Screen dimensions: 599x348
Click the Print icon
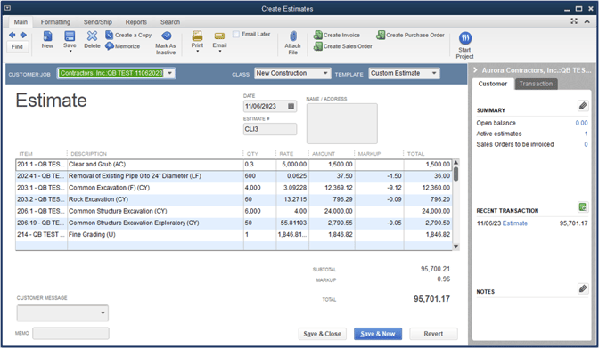197,36
